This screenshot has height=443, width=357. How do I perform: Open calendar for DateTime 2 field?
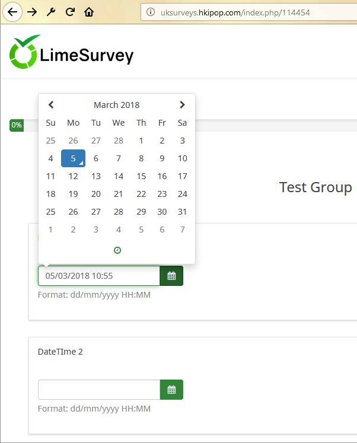(171, 390)
